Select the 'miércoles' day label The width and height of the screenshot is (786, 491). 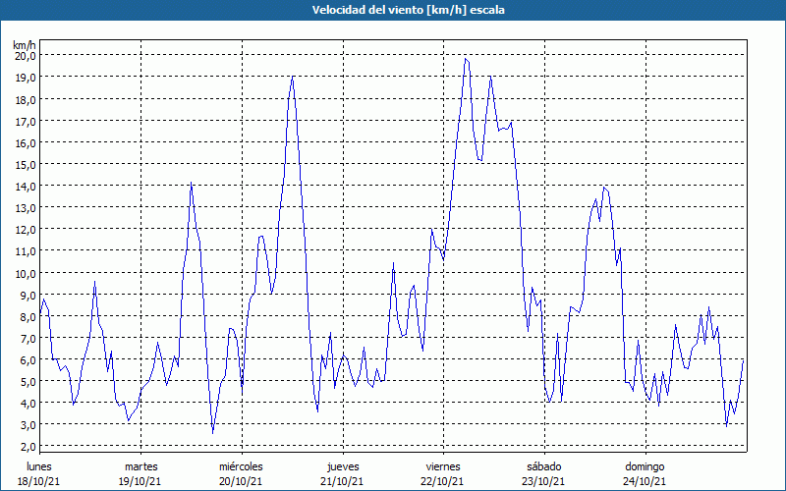coord(241,466)
